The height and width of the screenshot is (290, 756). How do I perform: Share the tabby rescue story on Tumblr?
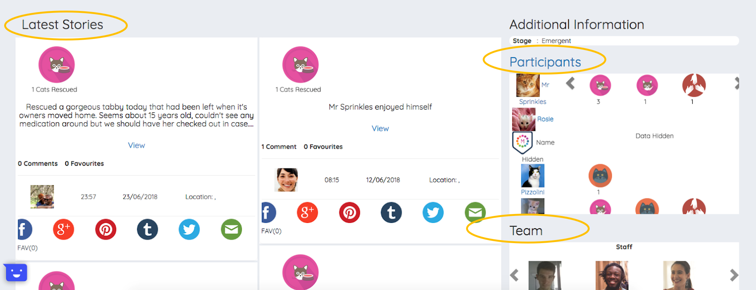[x=147, y=230]
